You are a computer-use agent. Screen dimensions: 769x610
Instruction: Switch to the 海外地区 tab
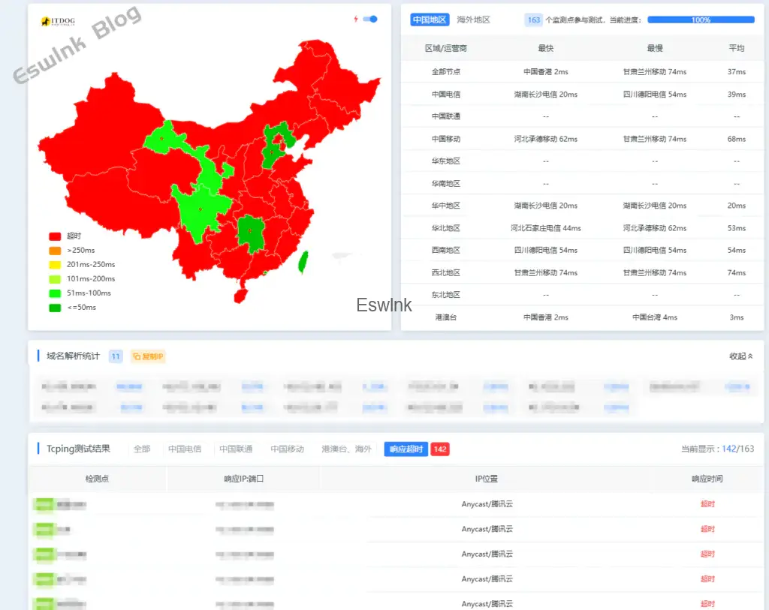point(473,20)
